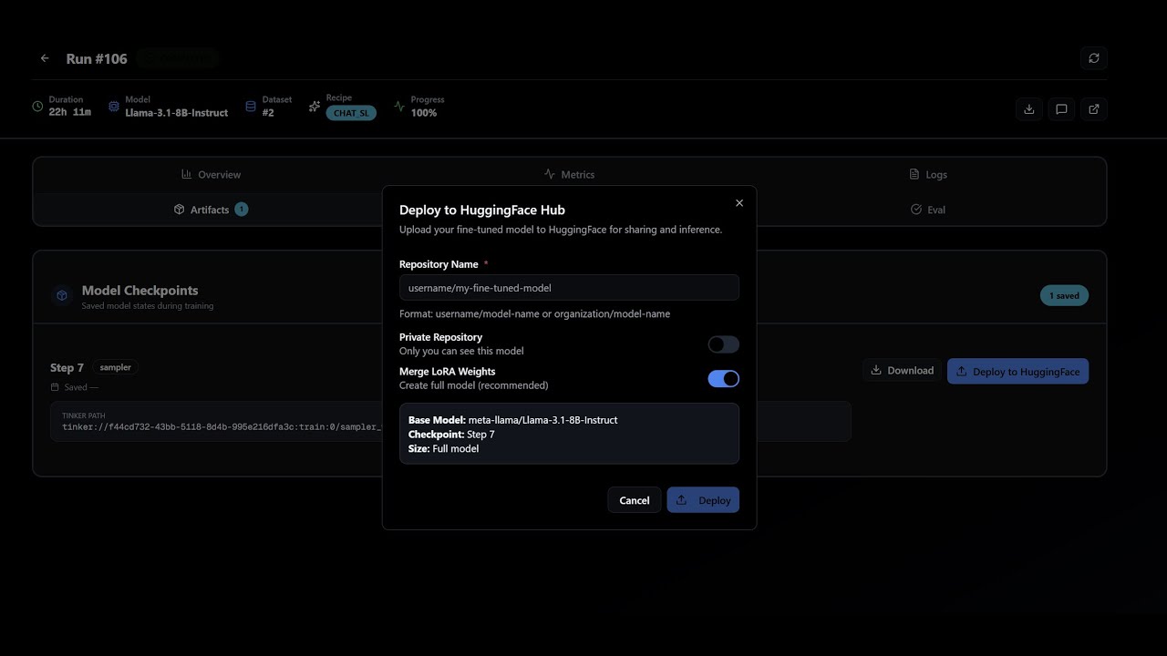Click the calendar icon beside Saved
The image size is (1167, 656).
(x=56, y=387)
